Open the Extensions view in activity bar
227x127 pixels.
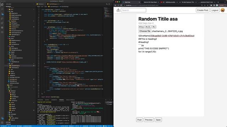(x=2, y=23)
